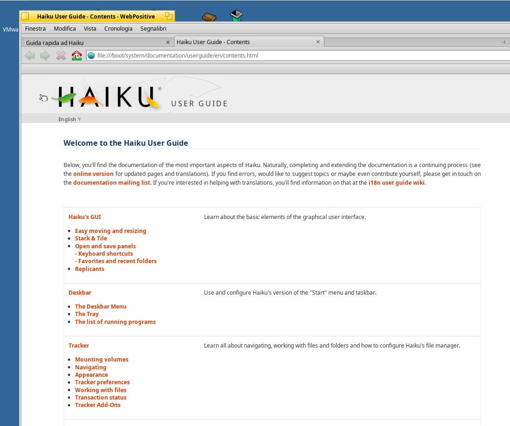Open the Mounting volumes link
The image size is (510, 426).
102,359
